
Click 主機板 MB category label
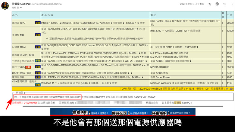18,35
